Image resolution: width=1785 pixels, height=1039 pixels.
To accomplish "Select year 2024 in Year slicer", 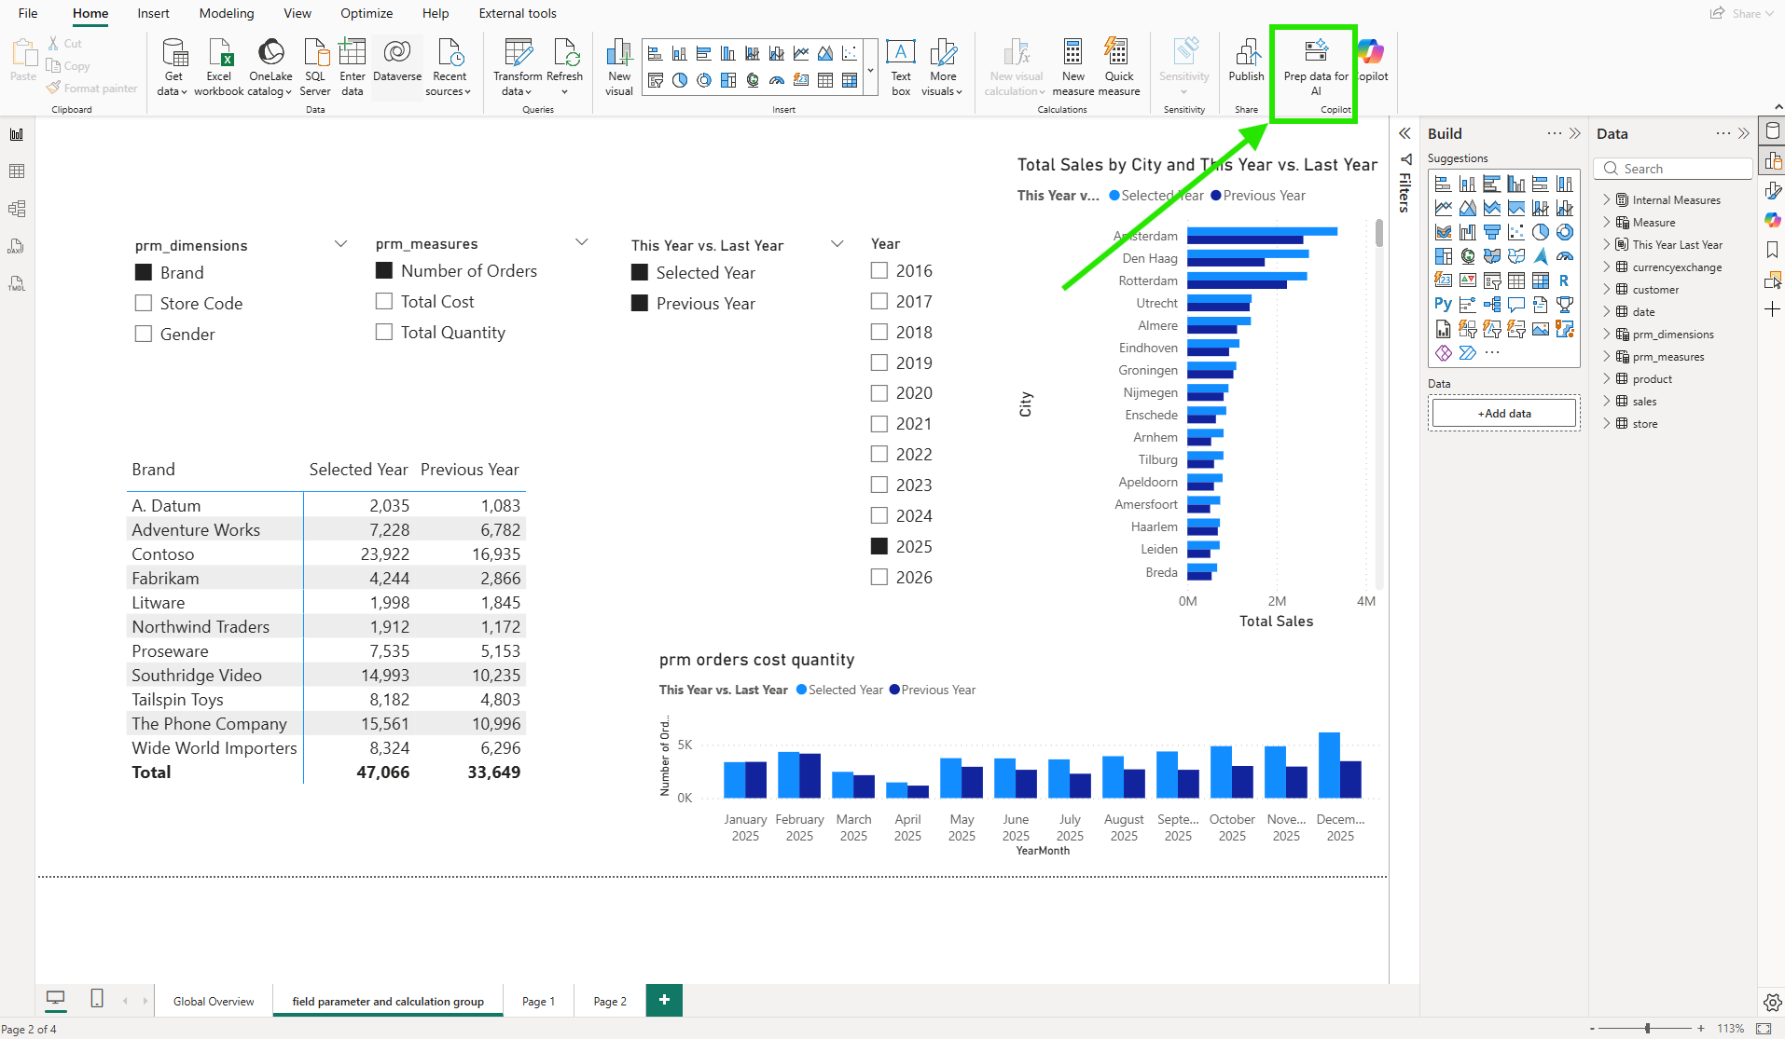I will 879,515.
